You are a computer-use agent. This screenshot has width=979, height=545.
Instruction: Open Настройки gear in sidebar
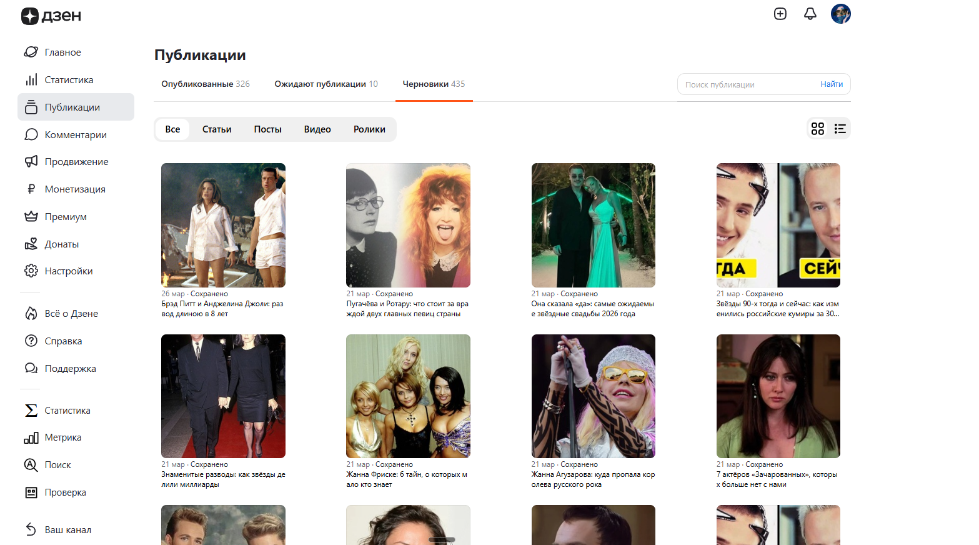[x=69, y=271]
